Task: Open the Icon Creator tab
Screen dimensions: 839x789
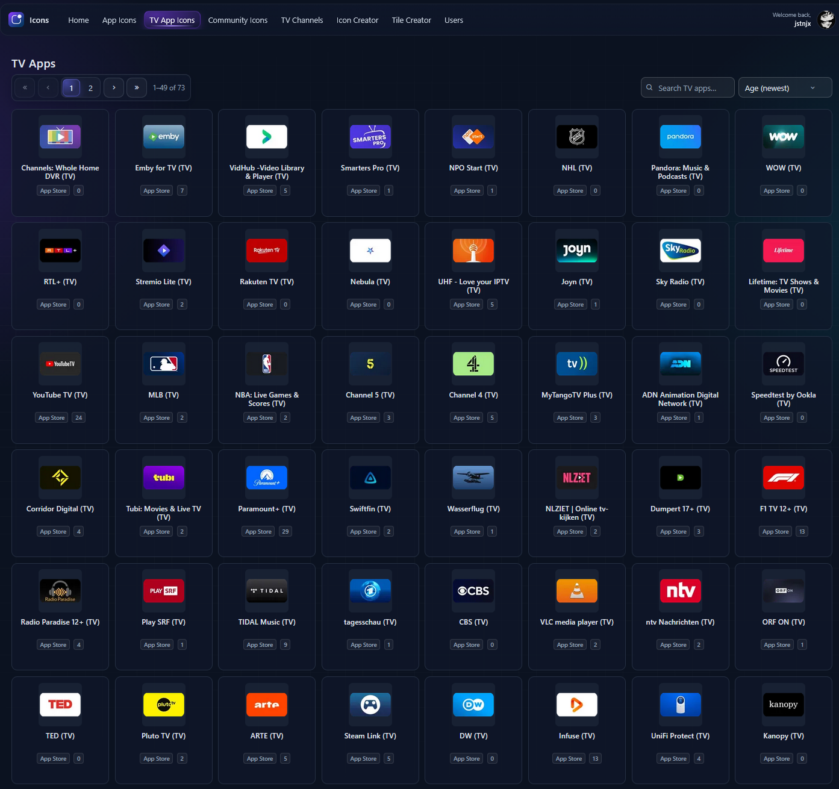Action: tap(357, 20)
